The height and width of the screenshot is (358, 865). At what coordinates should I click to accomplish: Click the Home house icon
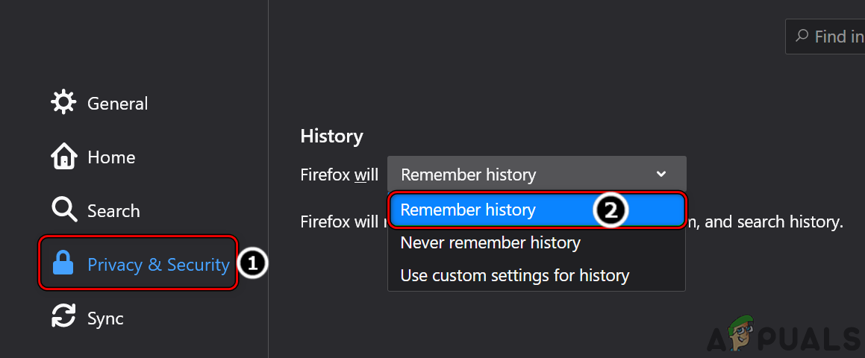coord(63,157)
